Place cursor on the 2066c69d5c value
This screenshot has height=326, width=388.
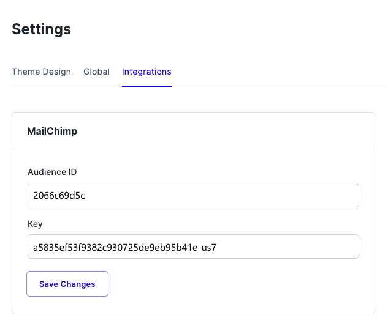[59, 195]
